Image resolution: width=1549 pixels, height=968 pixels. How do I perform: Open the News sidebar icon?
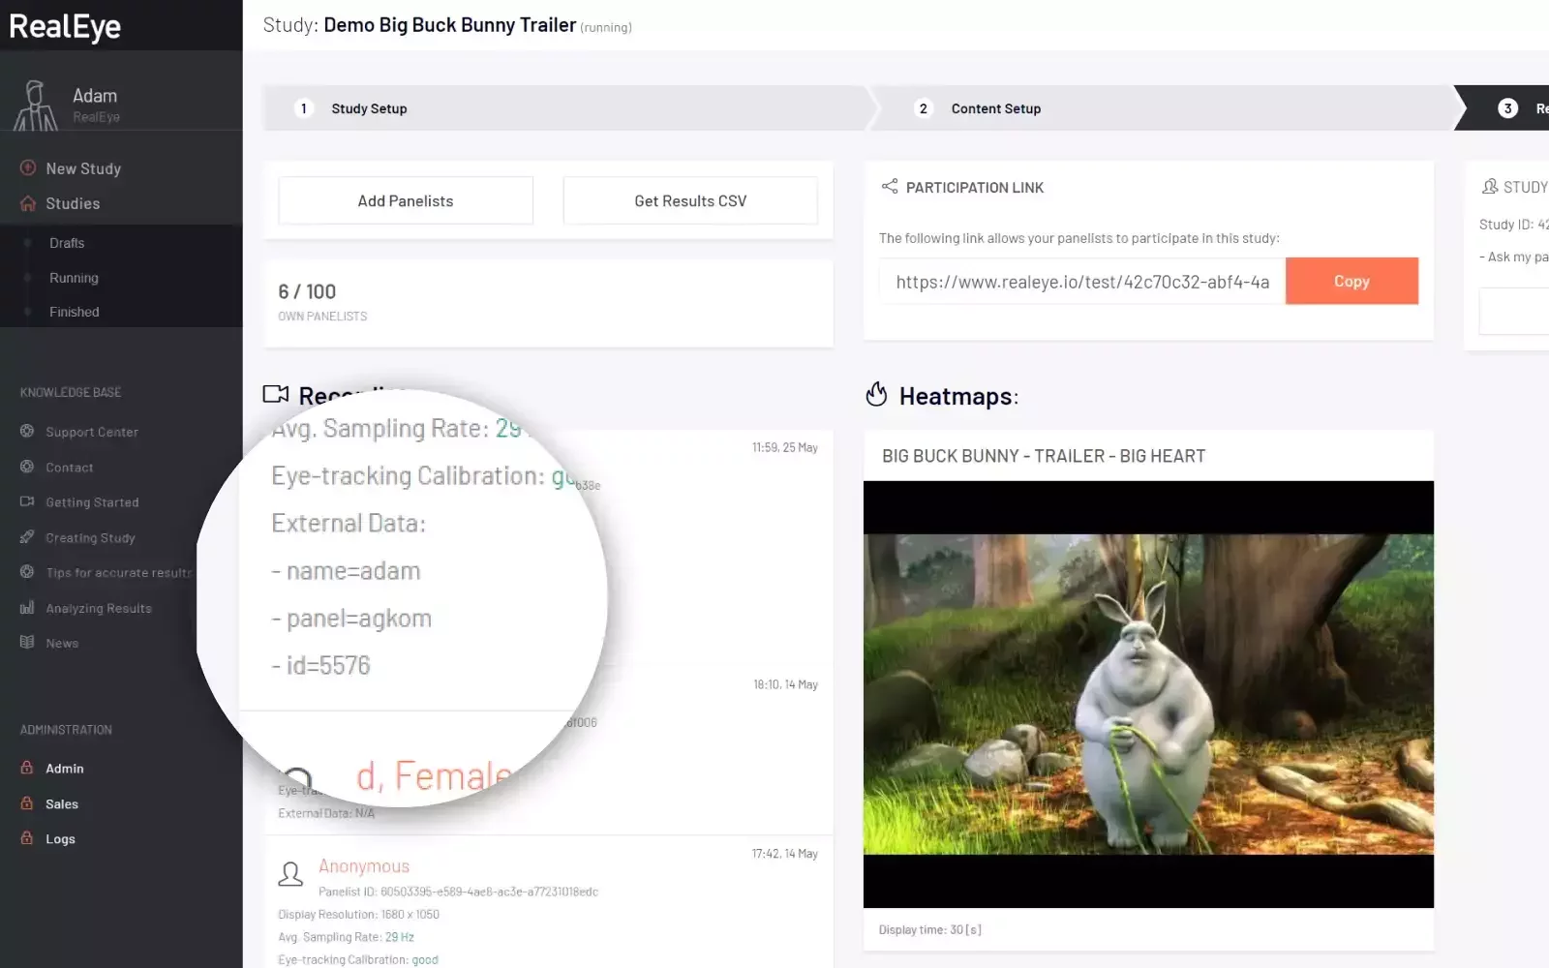pyautogui.click(x=27, y=643)
